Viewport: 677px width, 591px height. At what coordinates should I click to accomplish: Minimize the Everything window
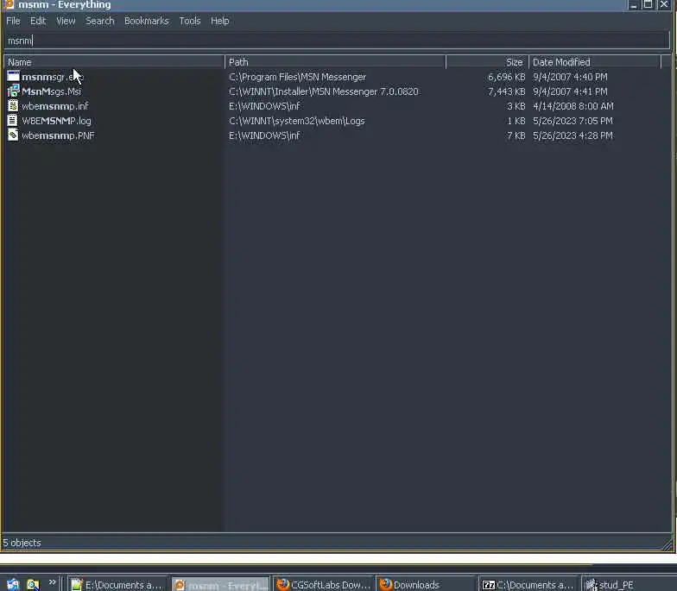click(634, 5)
